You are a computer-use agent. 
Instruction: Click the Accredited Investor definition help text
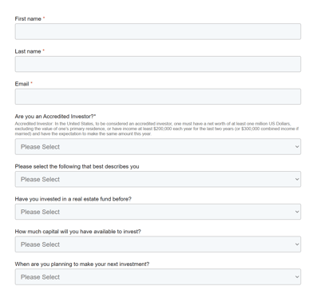click(x=157, y=129)
